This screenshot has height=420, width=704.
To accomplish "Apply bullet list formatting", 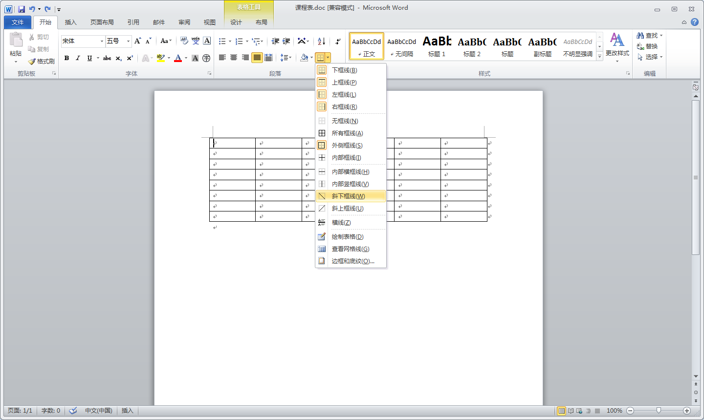I will click(222, 42).
